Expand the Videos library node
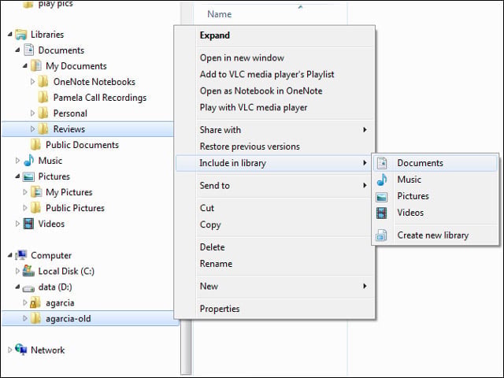 (x=17, y=224)
